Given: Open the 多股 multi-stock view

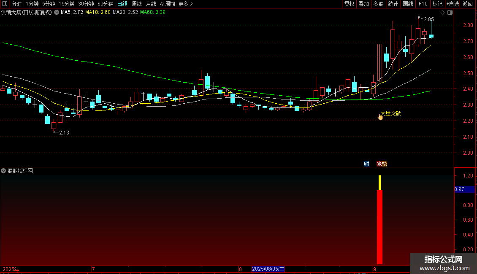Looking at the screenshot, I should [379, 4].
